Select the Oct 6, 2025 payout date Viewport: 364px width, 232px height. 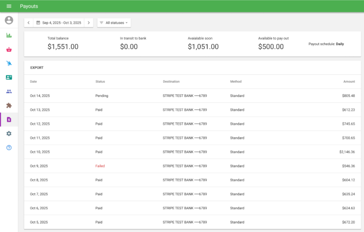tap(39, 208)
